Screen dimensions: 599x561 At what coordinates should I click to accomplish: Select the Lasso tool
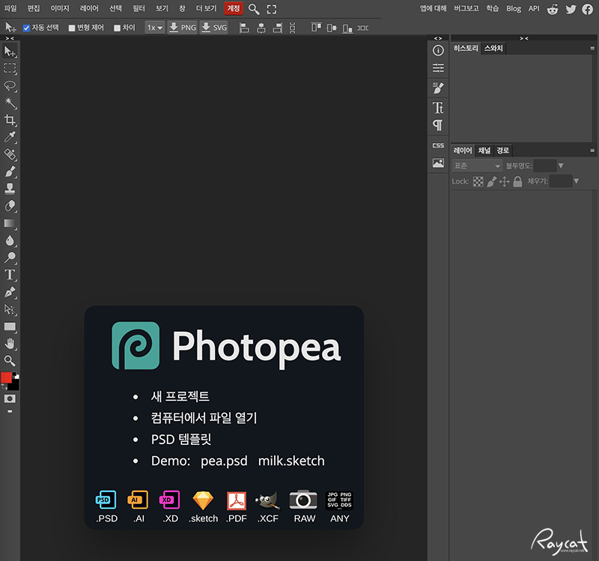click(x=10, y=85)
